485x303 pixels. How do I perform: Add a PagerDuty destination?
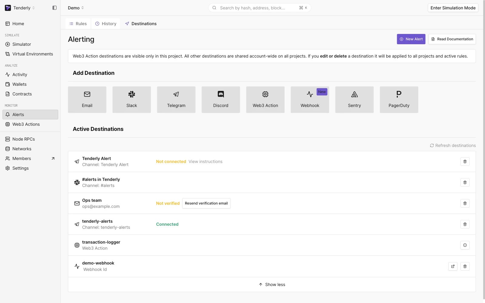coord(399,100)
